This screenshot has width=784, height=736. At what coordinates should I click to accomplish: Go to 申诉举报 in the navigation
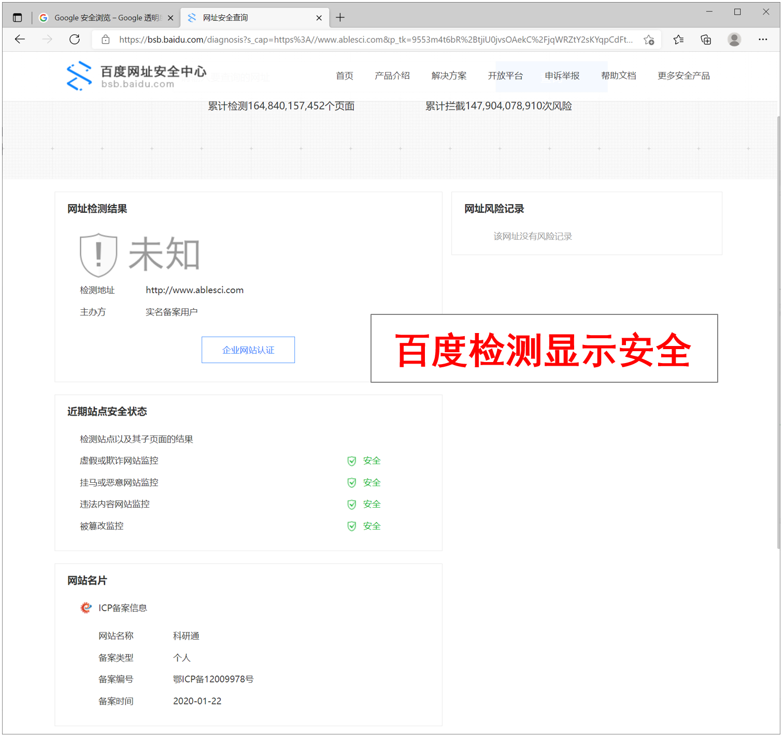click(x=562, y=76)
